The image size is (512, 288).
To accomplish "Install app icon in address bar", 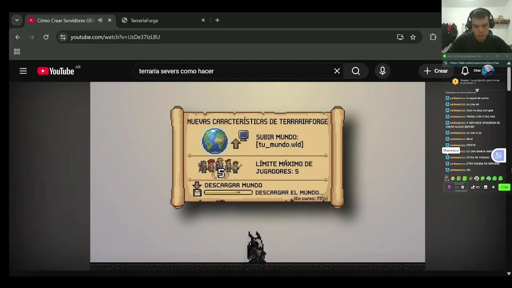I will pos(400,37).
